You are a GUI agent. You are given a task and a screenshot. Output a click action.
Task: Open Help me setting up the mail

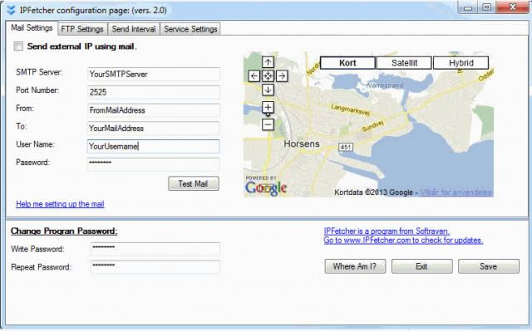(60, 204)
